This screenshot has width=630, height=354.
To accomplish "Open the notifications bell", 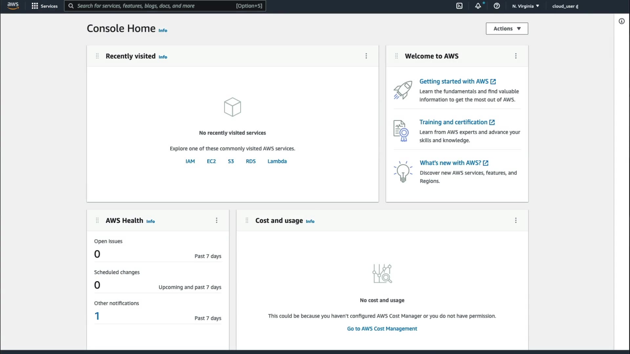I will click(x=478, y=6).
